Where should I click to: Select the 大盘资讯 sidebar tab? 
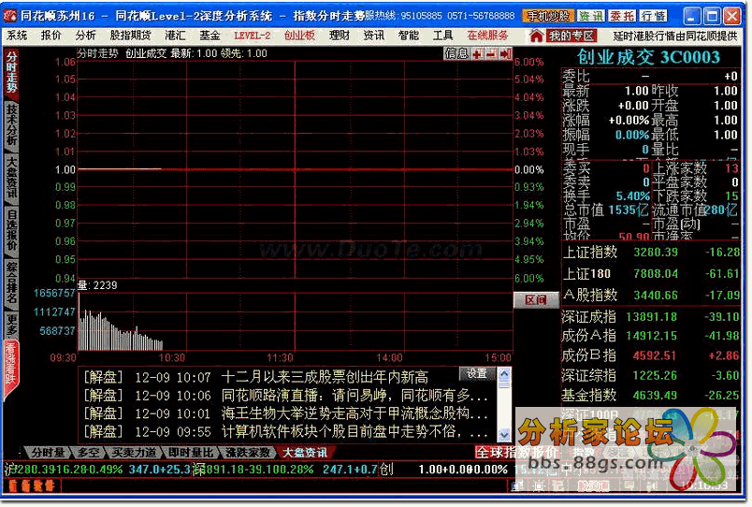(11, 178)
